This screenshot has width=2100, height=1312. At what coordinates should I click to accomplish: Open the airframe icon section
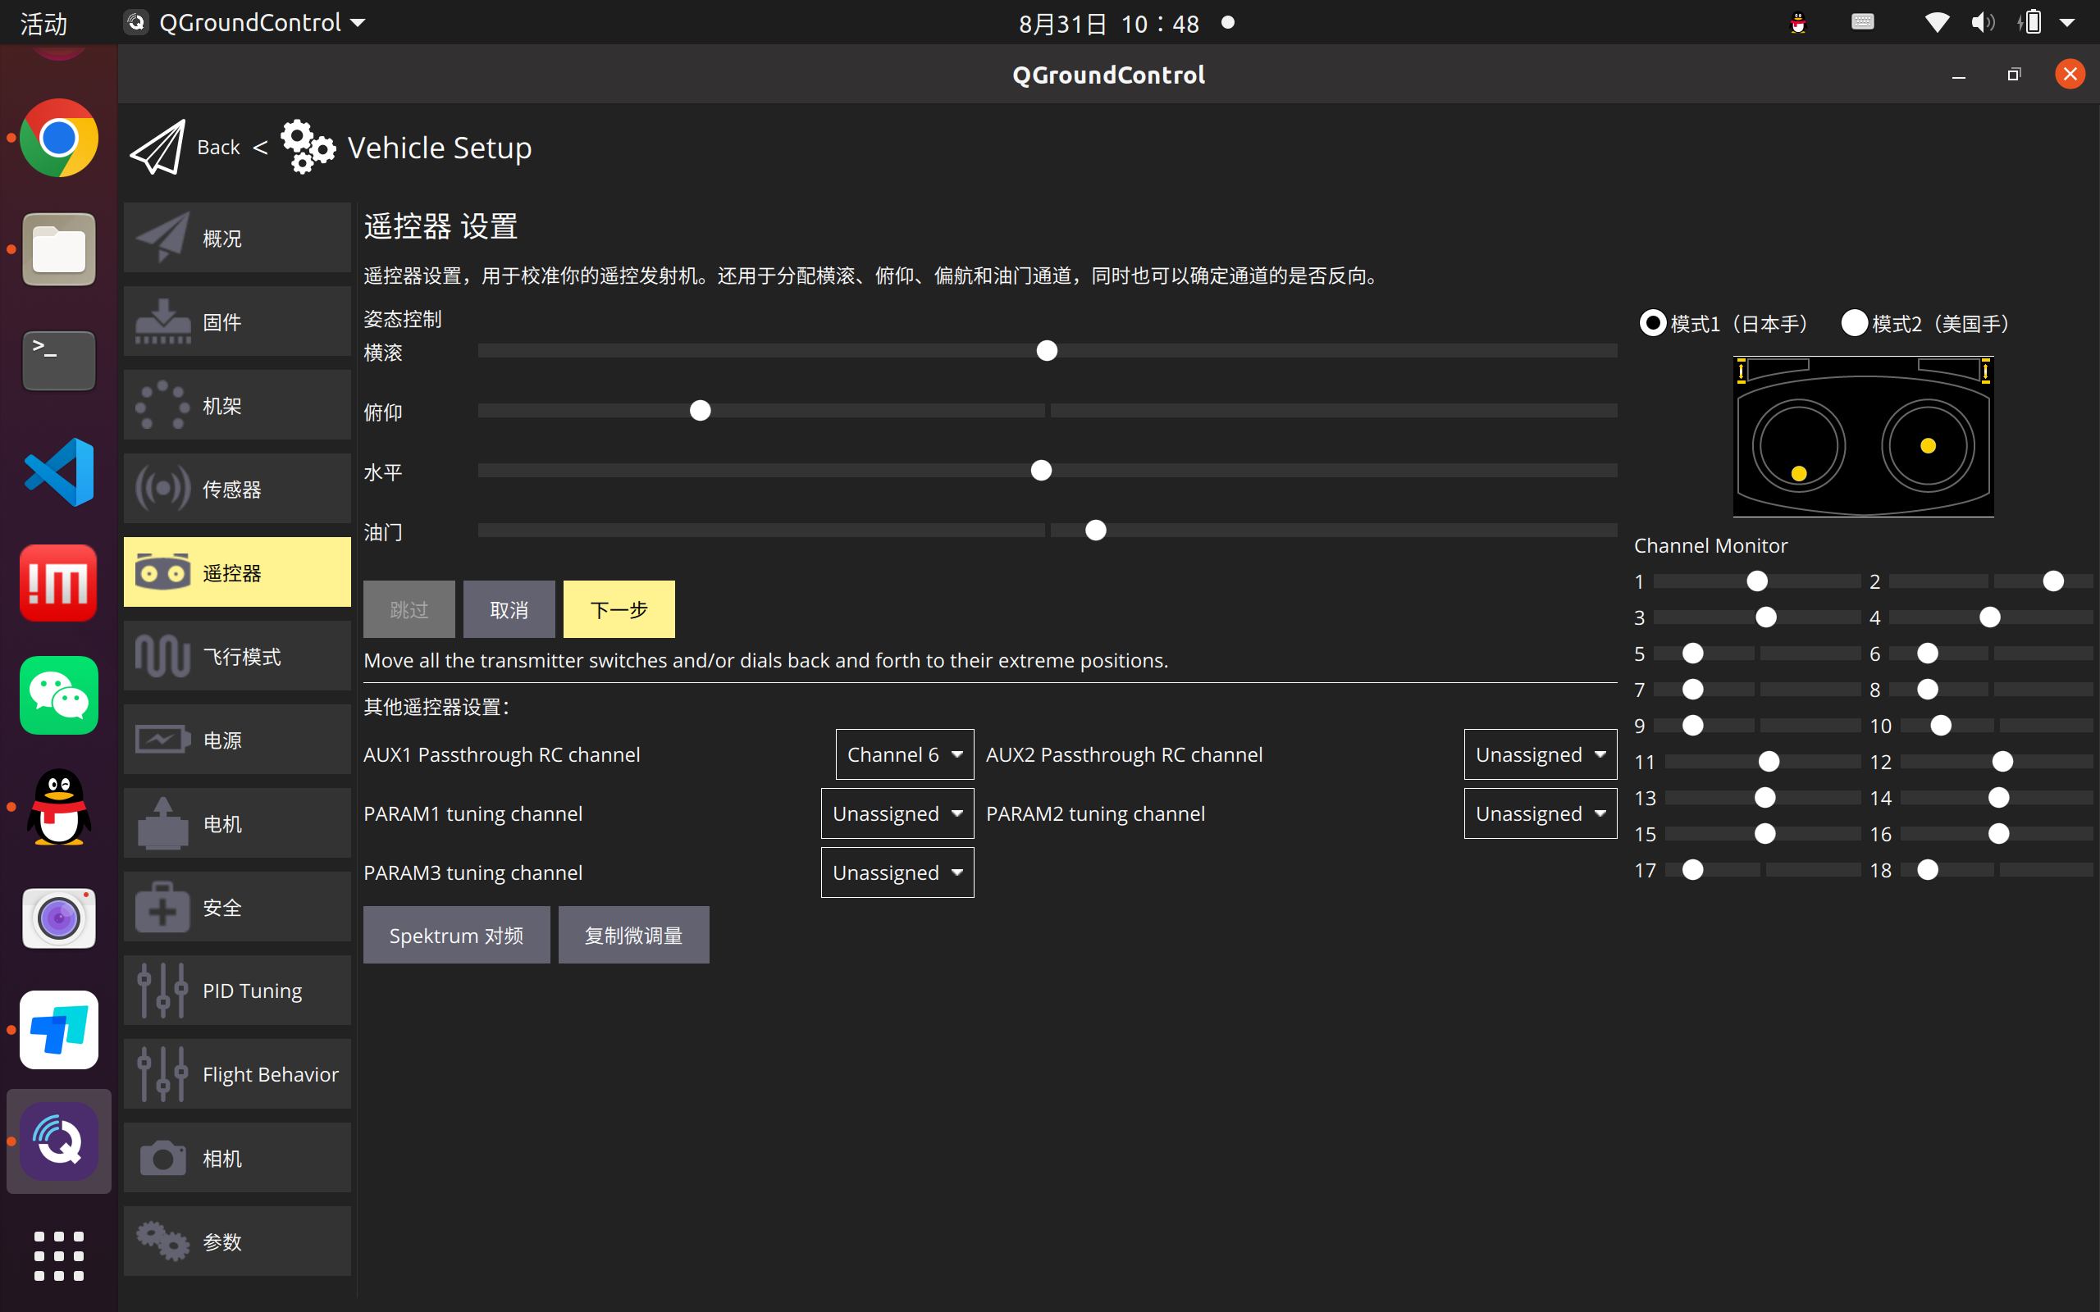[162, 405]
